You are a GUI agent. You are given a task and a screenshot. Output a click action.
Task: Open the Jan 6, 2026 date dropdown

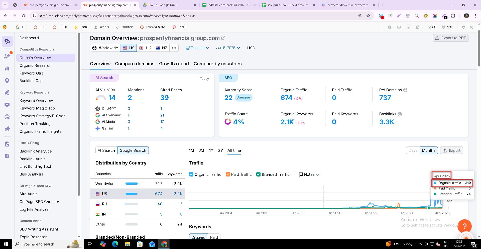click(228, 48)
